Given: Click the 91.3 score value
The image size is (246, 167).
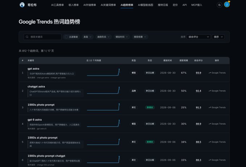Looking at the screenshot, I should click(199, 107).
